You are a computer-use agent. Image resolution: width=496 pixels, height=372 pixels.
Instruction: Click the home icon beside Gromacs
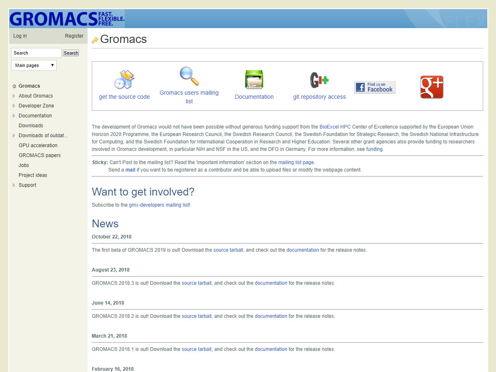tap(14, 86)
